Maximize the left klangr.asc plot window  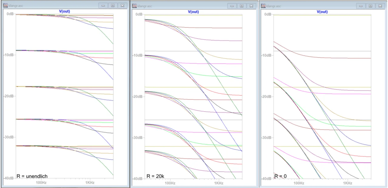coord(113,5)
